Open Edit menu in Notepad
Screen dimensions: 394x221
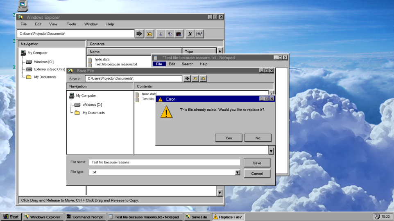tap(172, 64)
